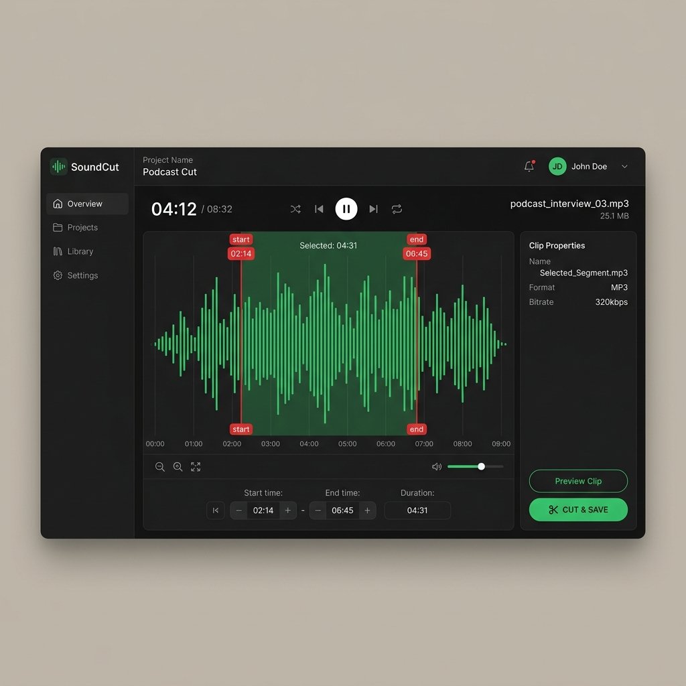Click the top start marker label
The height and width of the screenshot is (686, 686).
pyautogui.click(x=241, y=239)
